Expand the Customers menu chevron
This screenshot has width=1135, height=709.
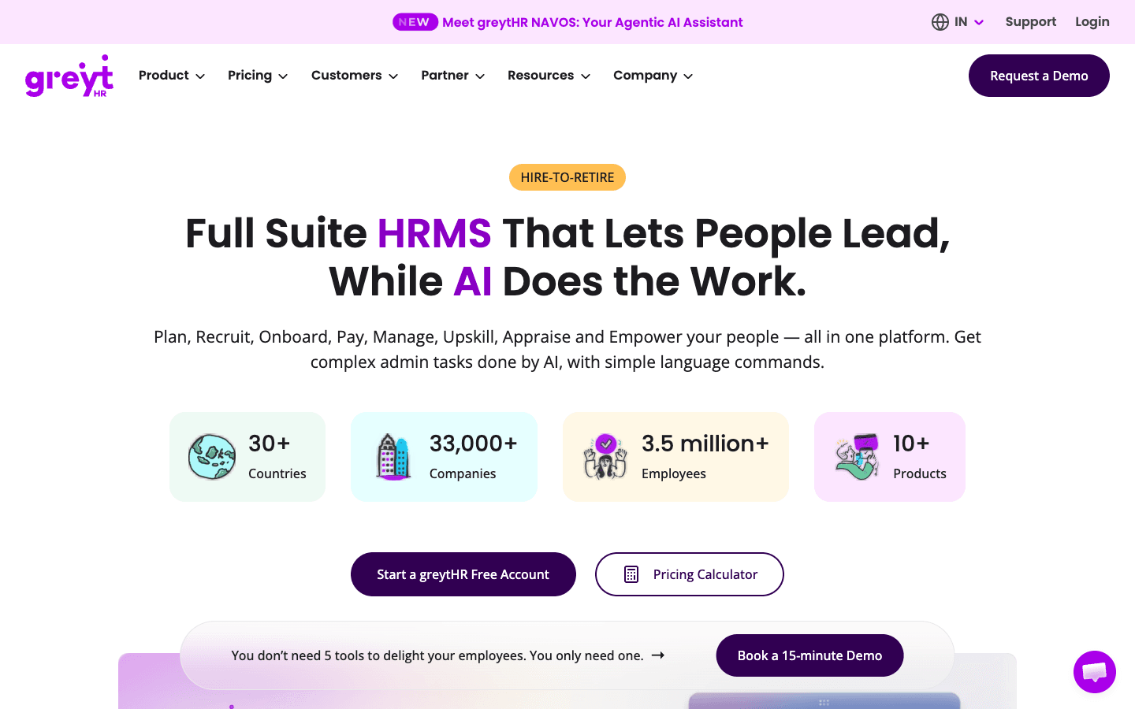[x=393, y=76]
